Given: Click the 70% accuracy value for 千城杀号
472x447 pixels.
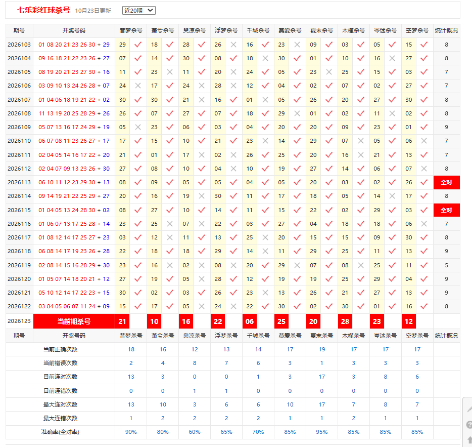Looking at the screenshot, I should pyautogui.click(x=258, y=432).
